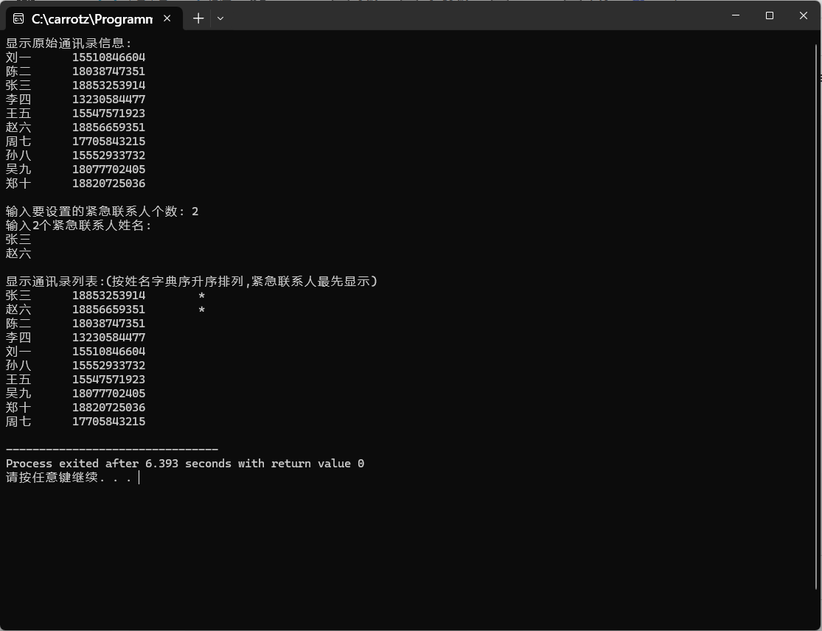This screenshot has height=631, width=822.
Task: Click 17705843215 in the sorted list
Action: coord(108,422)
